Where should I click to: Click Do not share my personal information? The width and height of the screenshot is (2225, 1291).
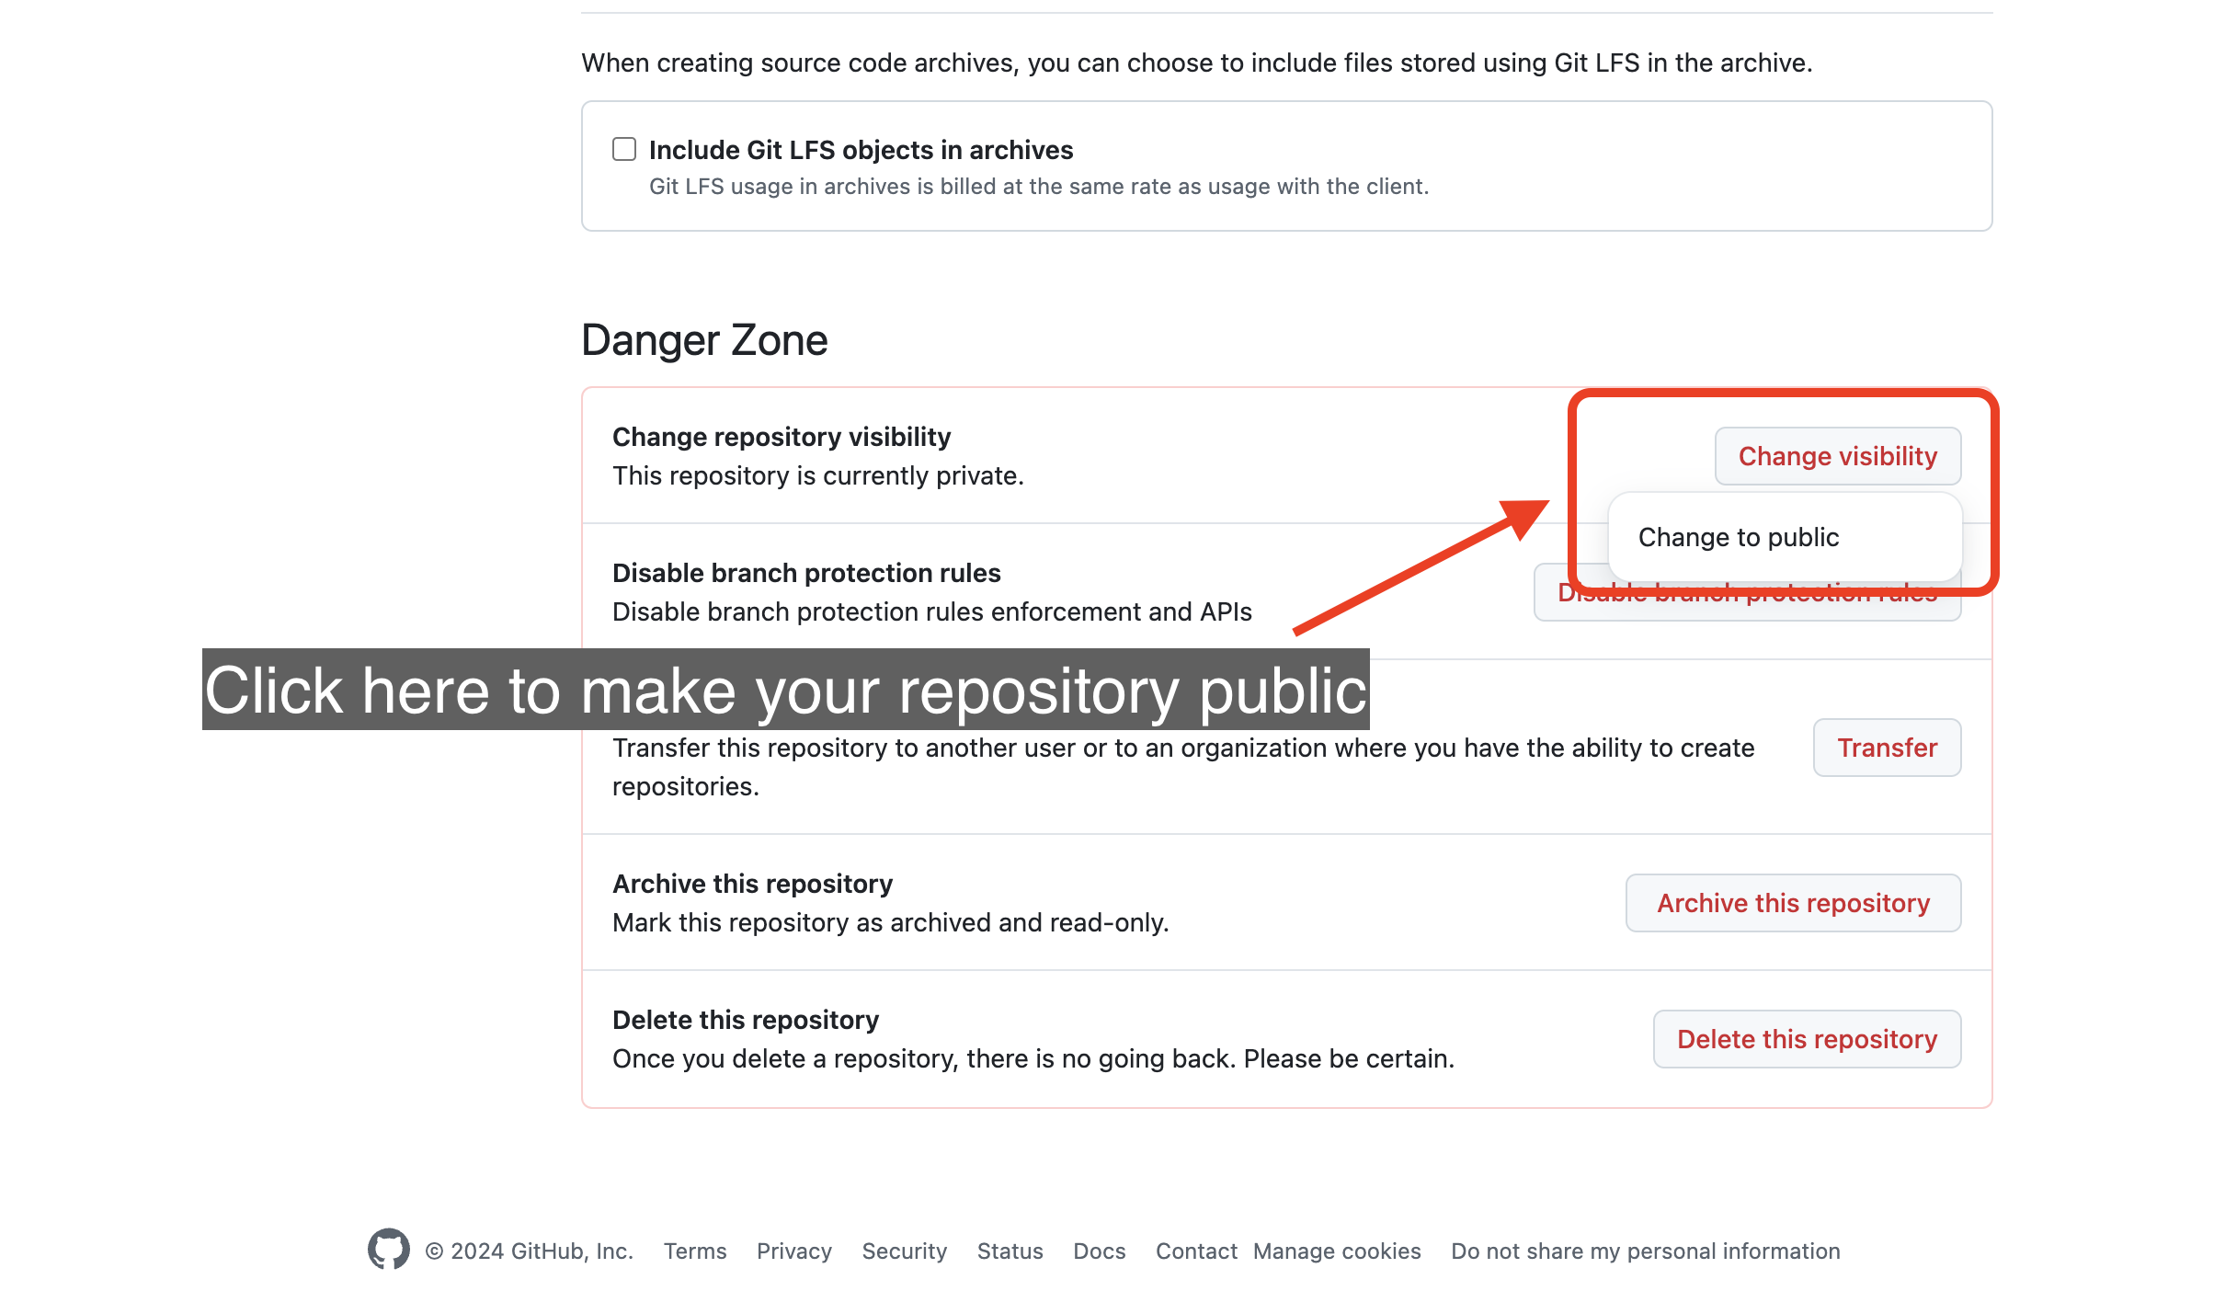pyautogui.click(x=1645, y=1251)
